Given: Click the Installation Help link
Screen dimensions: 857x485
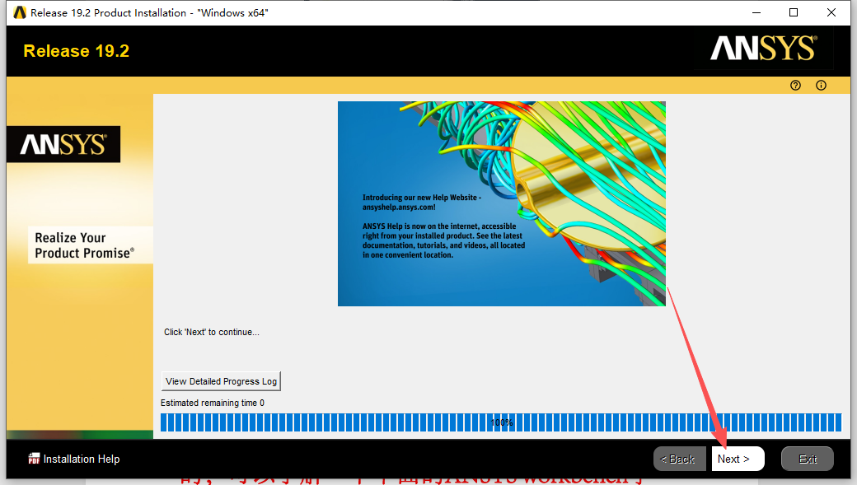Looking at the screenshot, I should pyautogui.click(x=81, y=459).
